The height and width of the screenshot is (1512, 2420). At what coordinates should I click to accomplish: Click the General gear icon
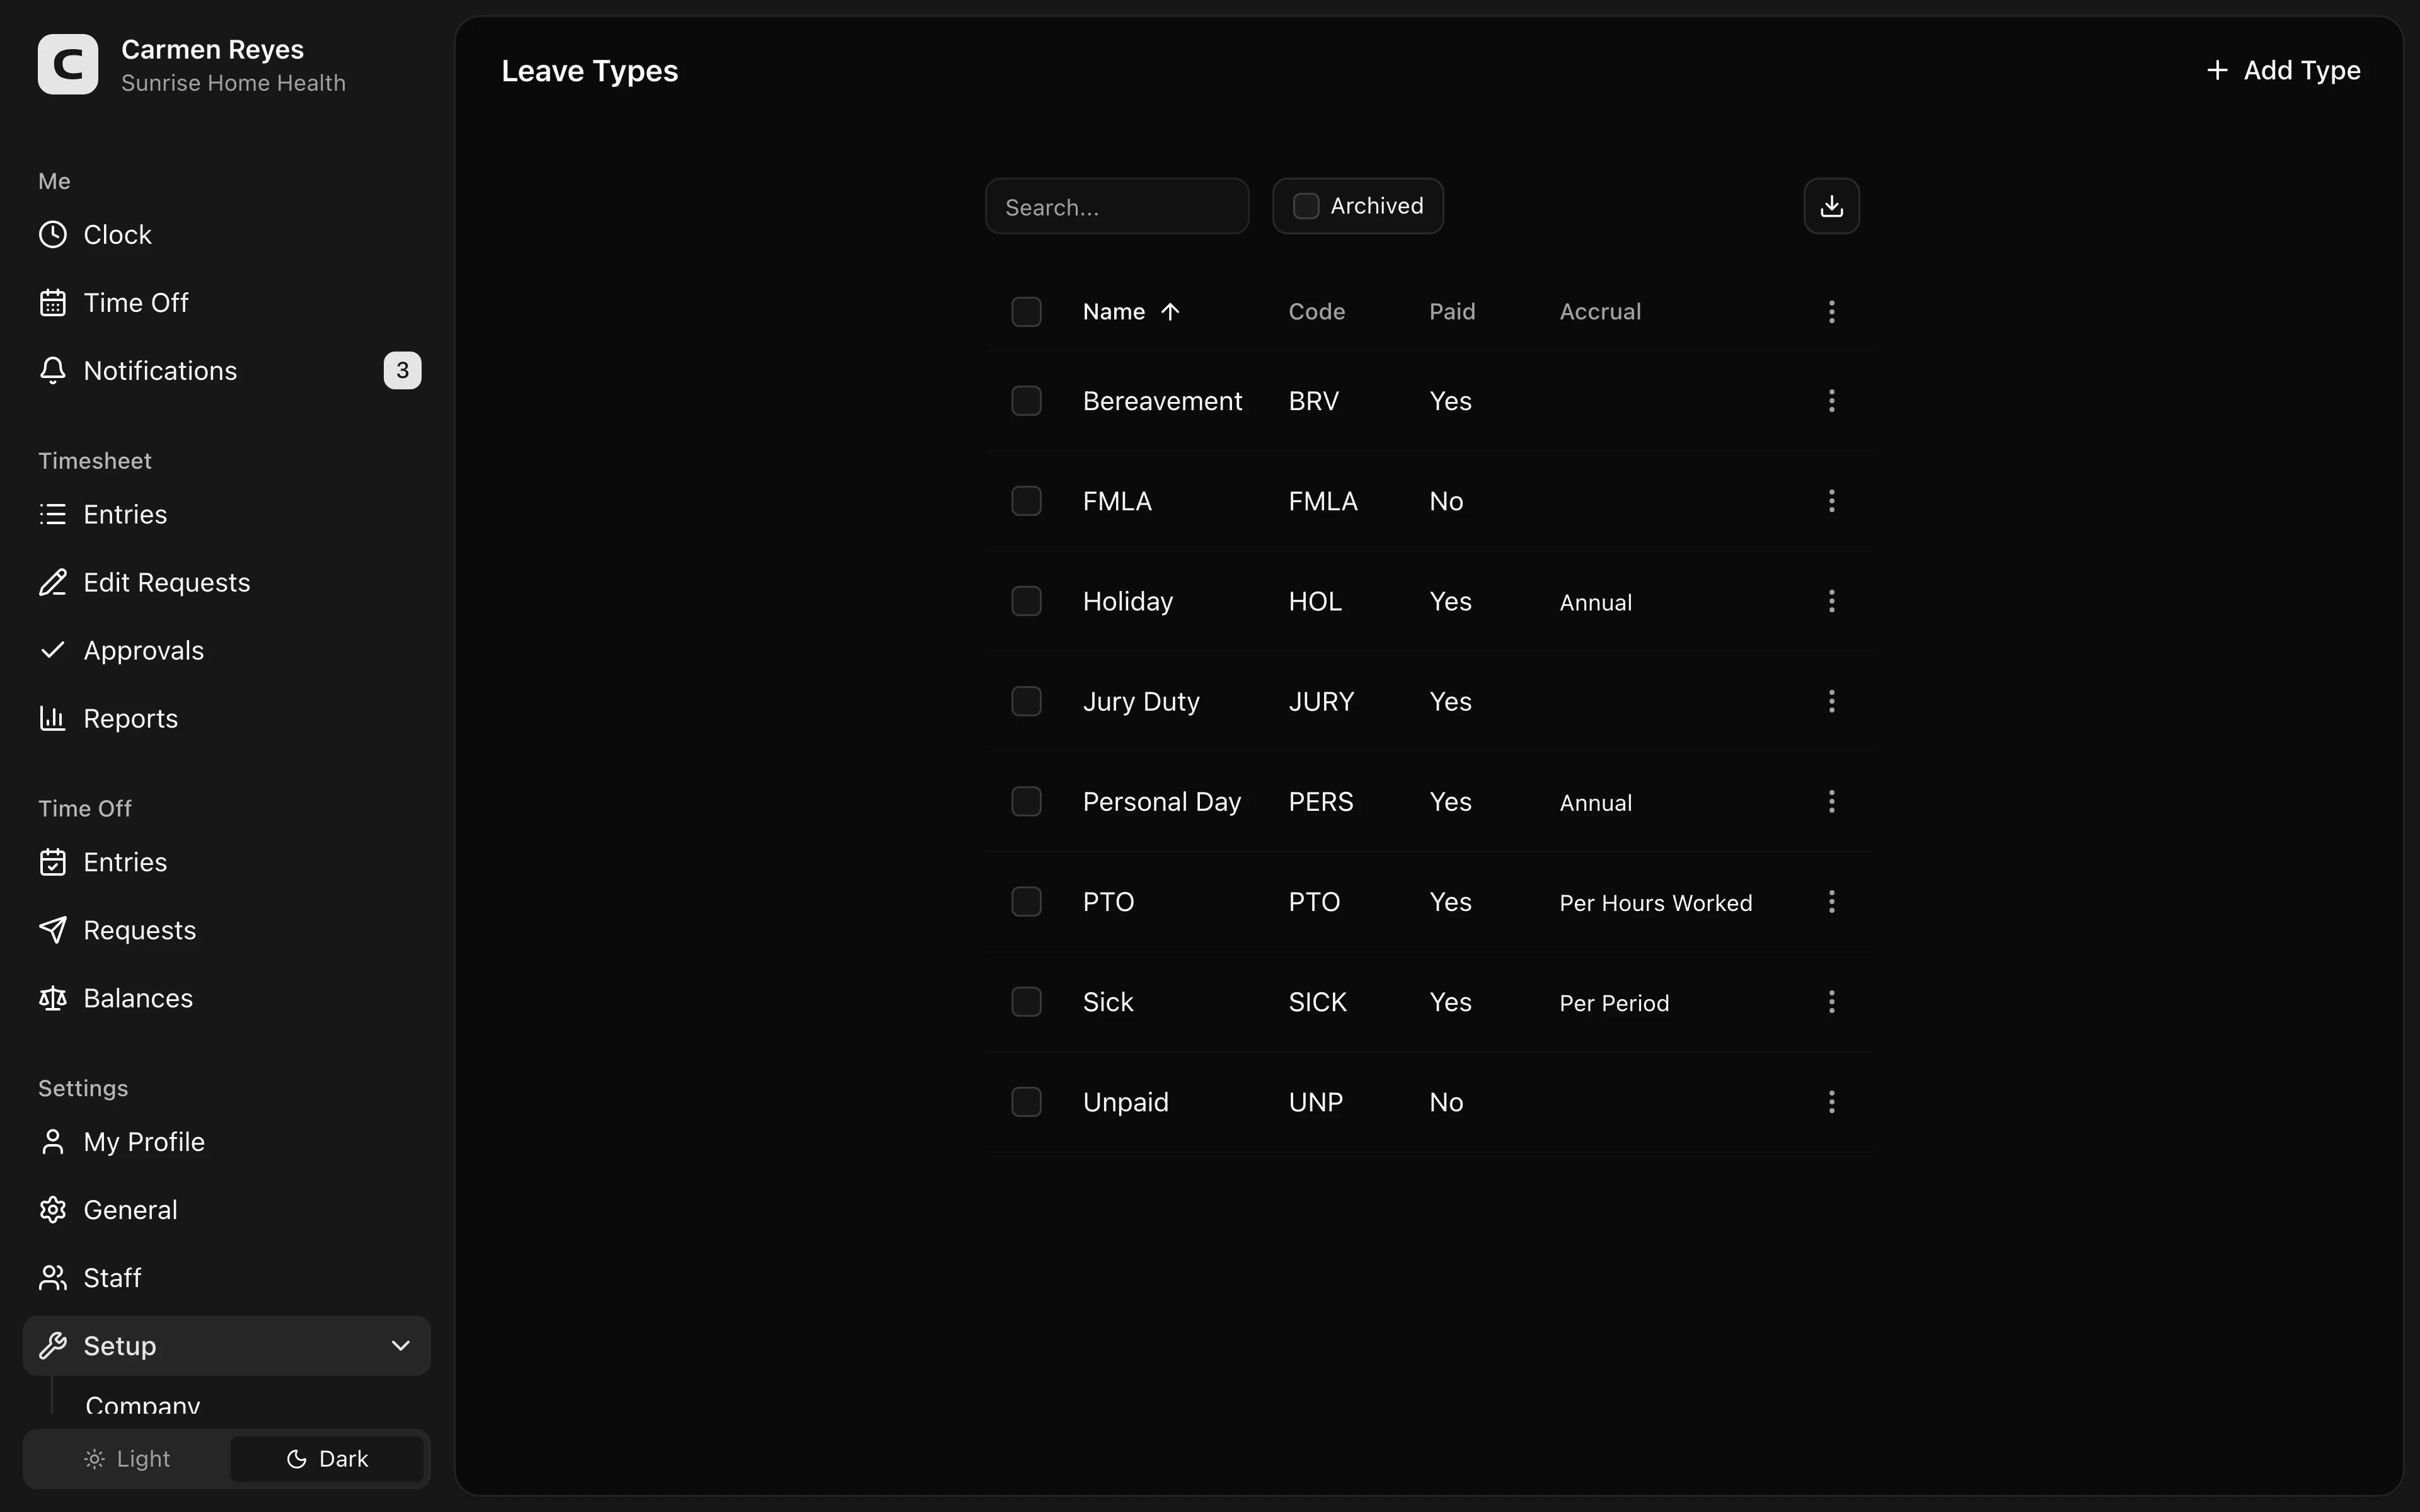(53, 1211)
